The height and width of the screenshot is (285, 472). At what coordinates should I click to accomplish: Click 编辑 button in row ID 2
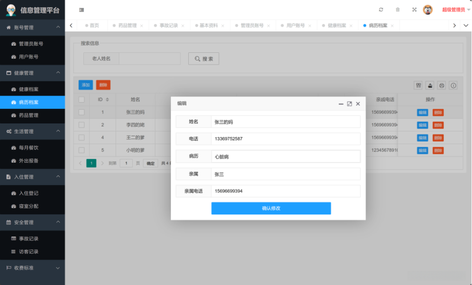pos(422,125)
